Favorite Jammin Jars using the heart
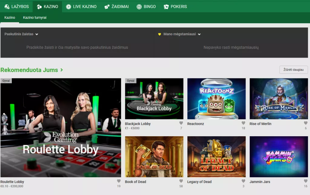The height and width of the screenshot is (195, 310). [305, 180]
